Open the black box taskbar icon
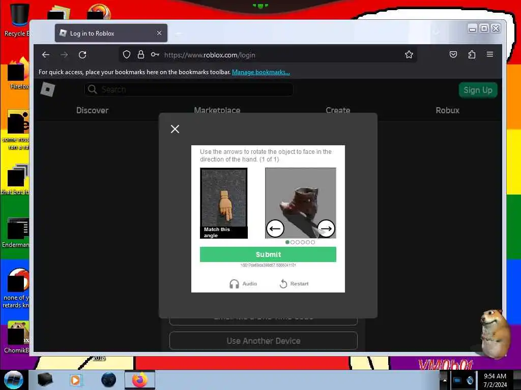 click(45, 380)
